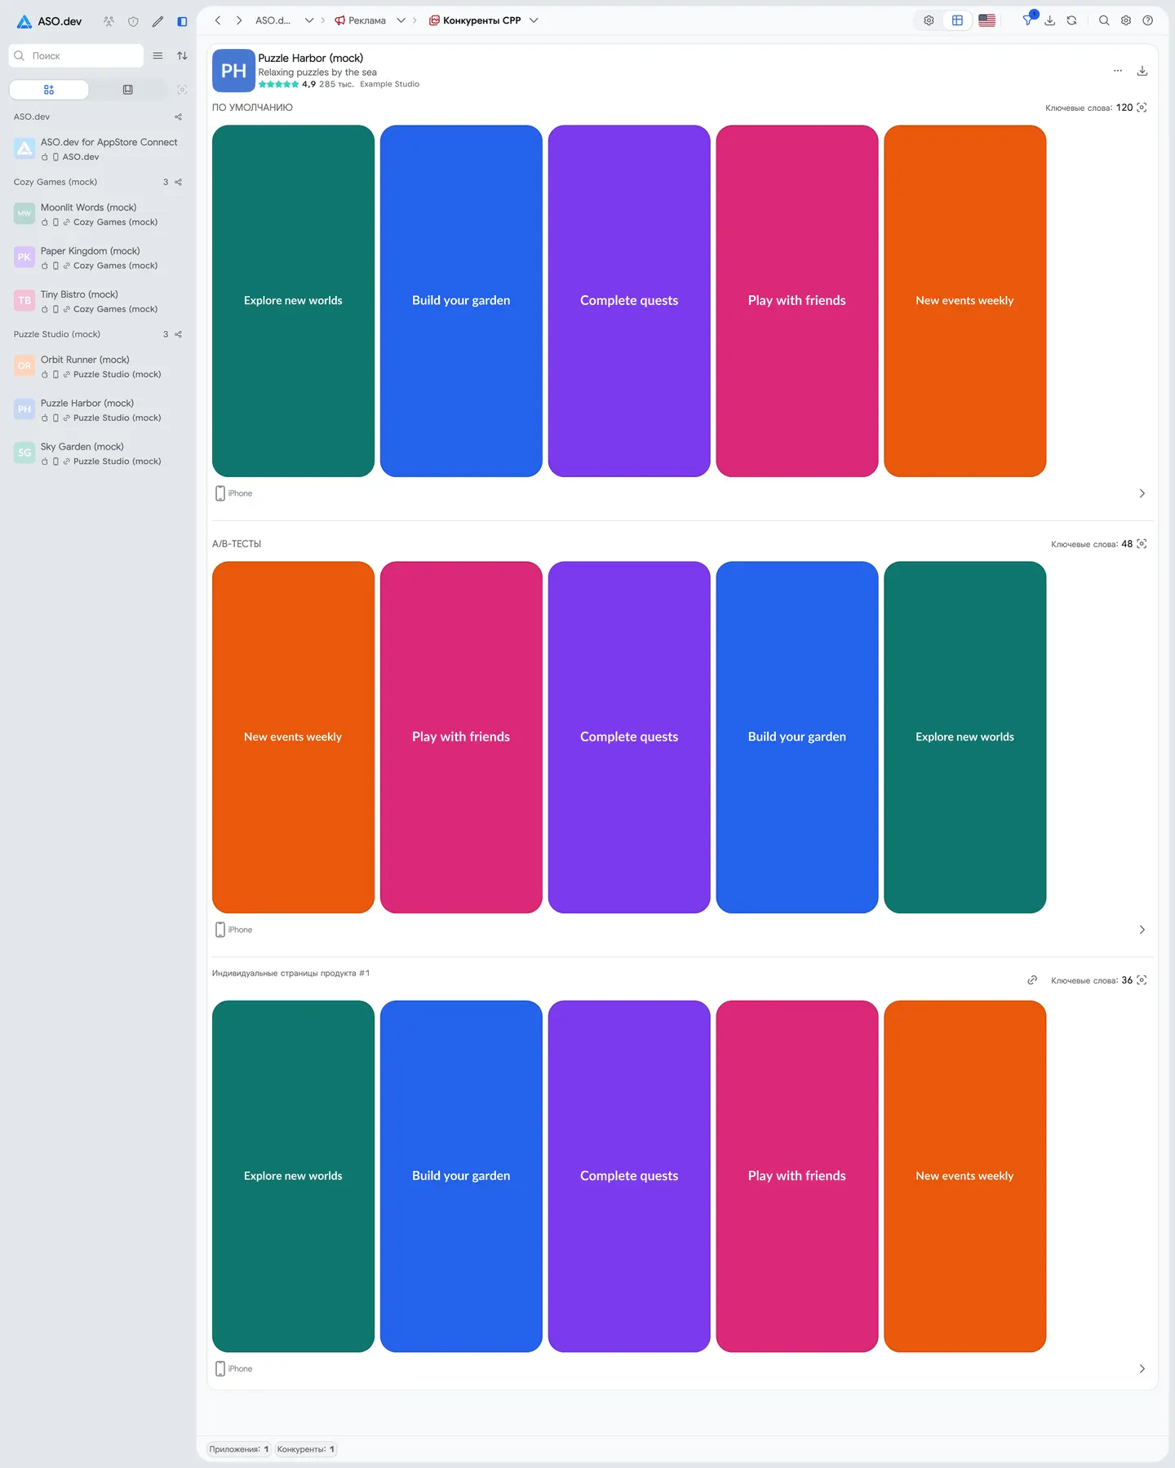Go forward with the right navigation arrow
1175x1468 pixels.
(239, 20)
